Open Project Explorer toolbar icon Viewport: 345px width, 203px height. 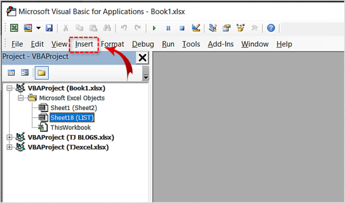(213, 28)
